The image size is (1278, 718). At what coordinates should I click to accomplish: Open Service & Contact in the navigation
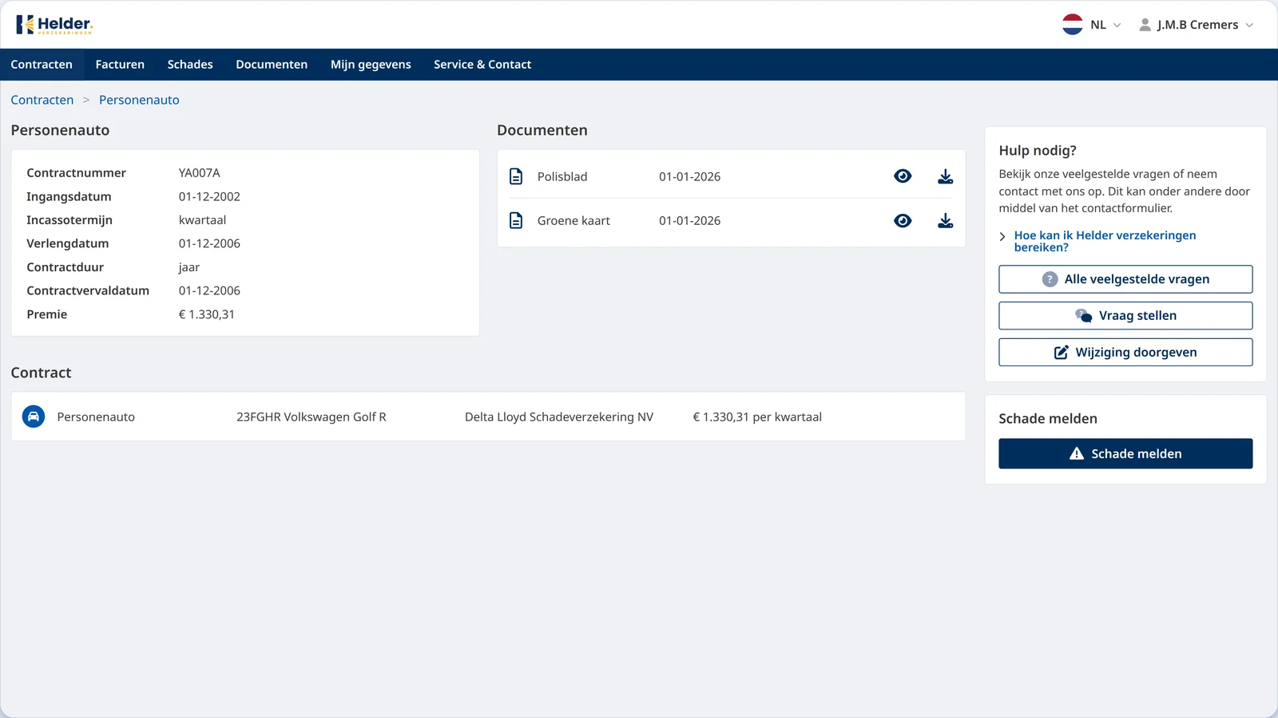tap(482, 65)
